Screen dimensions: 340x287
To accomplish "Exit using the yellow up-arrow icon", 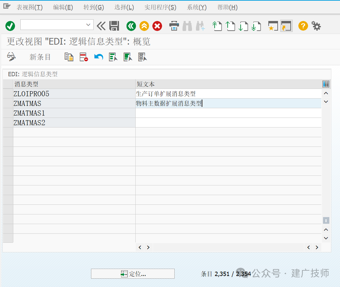I will click(144, 26).
